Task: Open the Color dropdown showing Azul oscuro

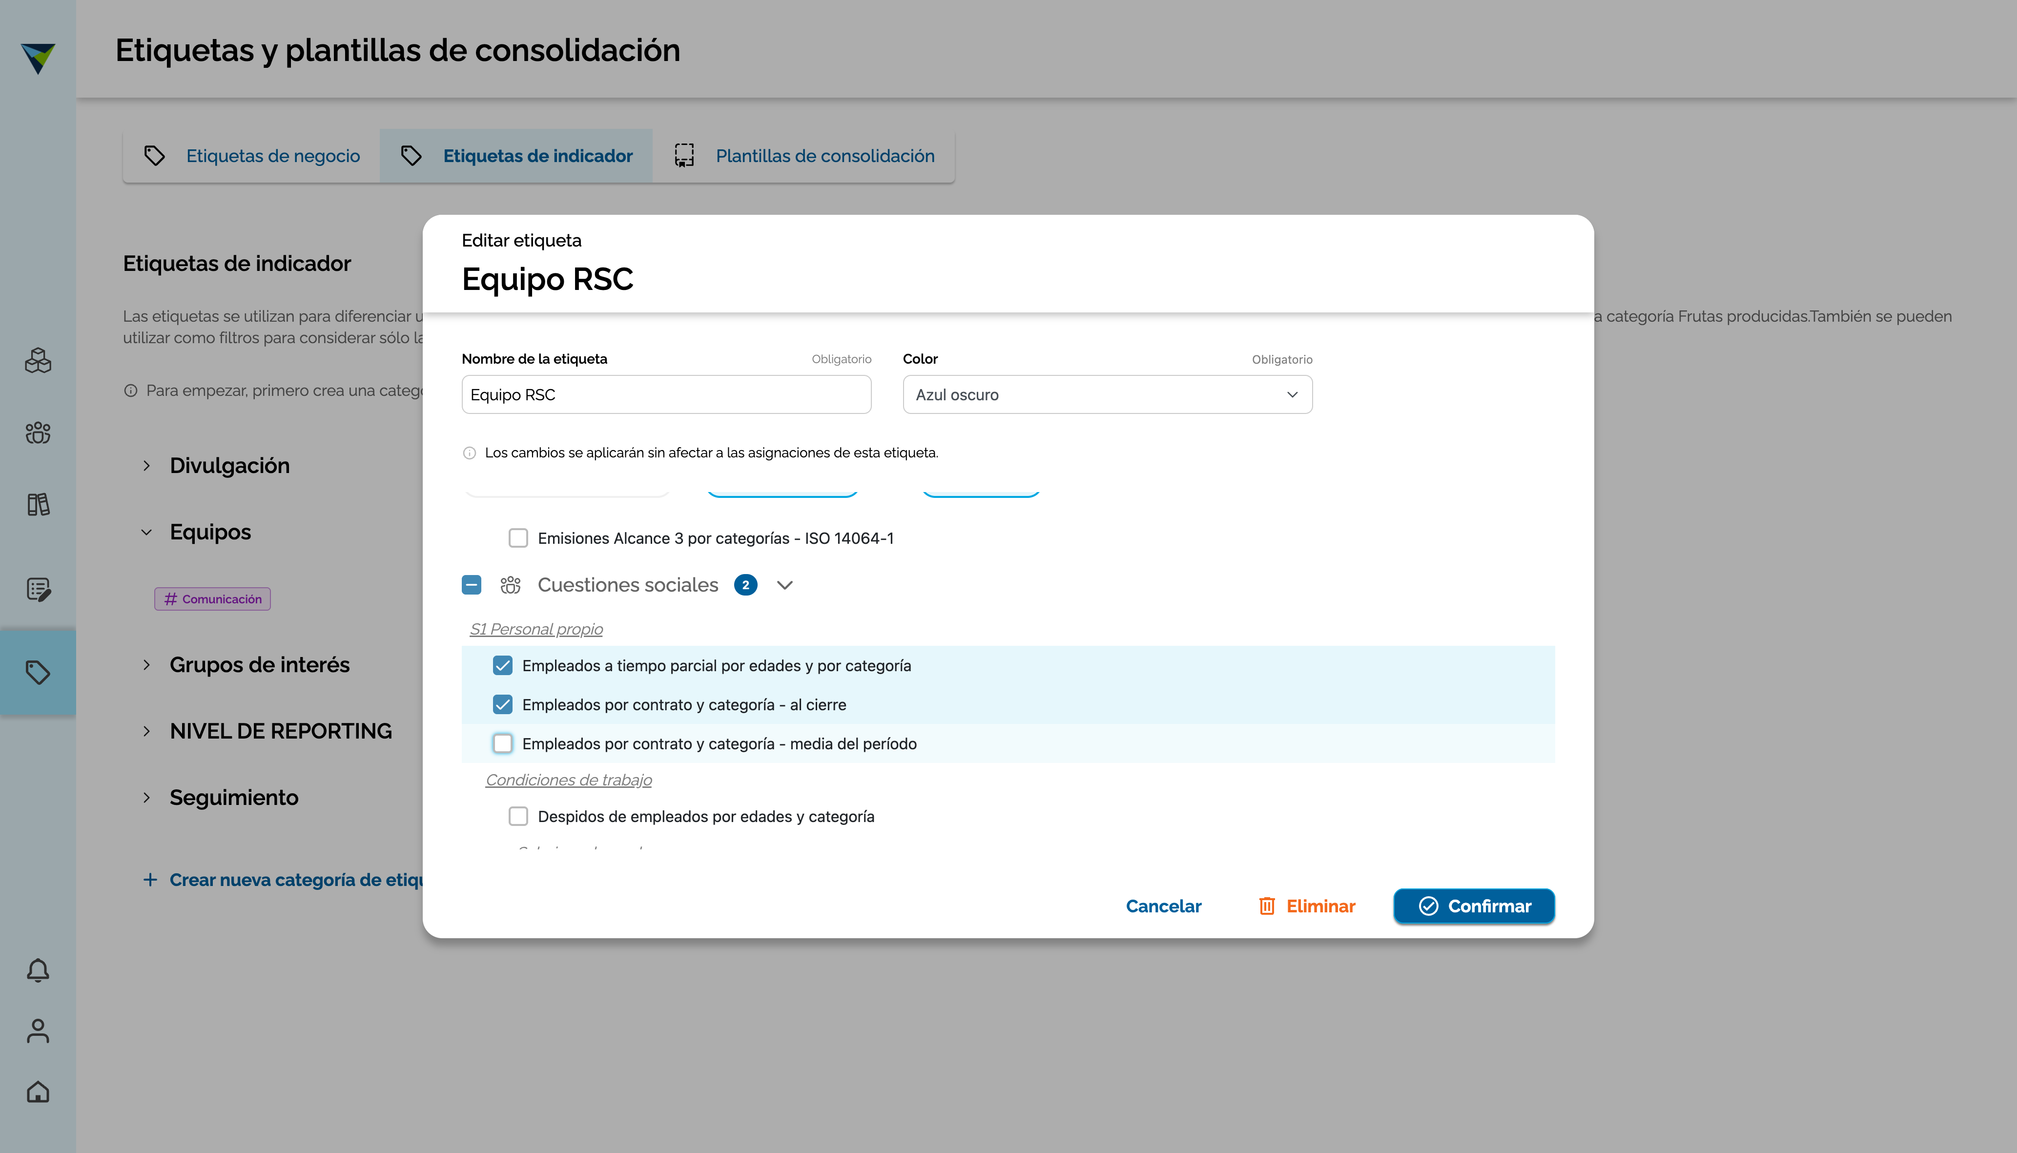Action: pyautogui.click(x=1107, y=394)
